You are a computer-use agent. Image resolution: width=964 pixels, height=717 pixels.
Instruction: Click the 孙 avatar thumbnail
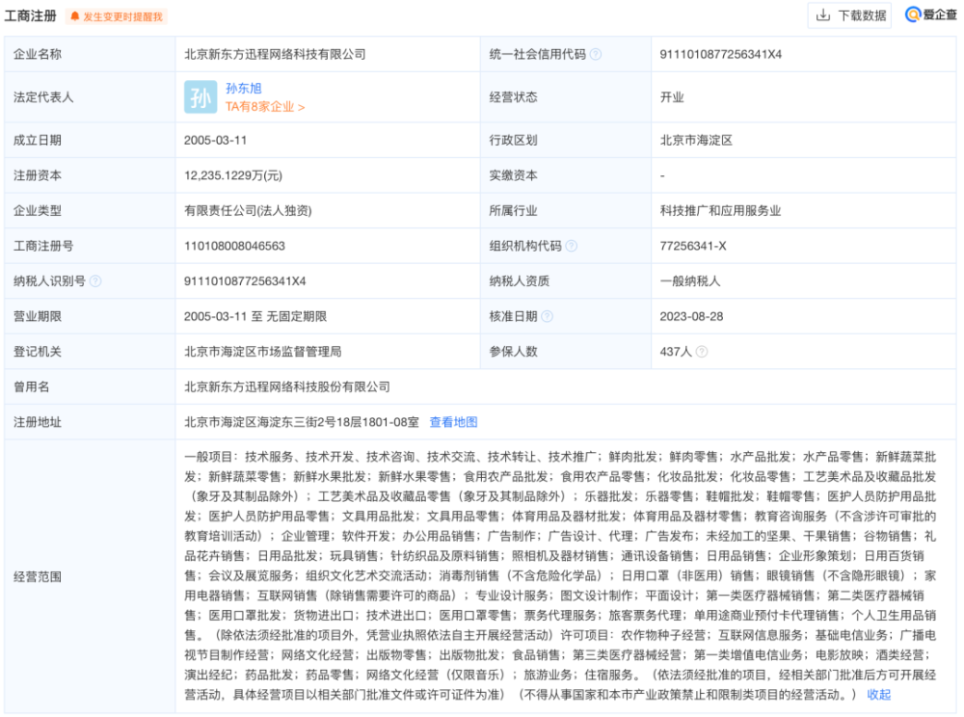coord(201,97)
